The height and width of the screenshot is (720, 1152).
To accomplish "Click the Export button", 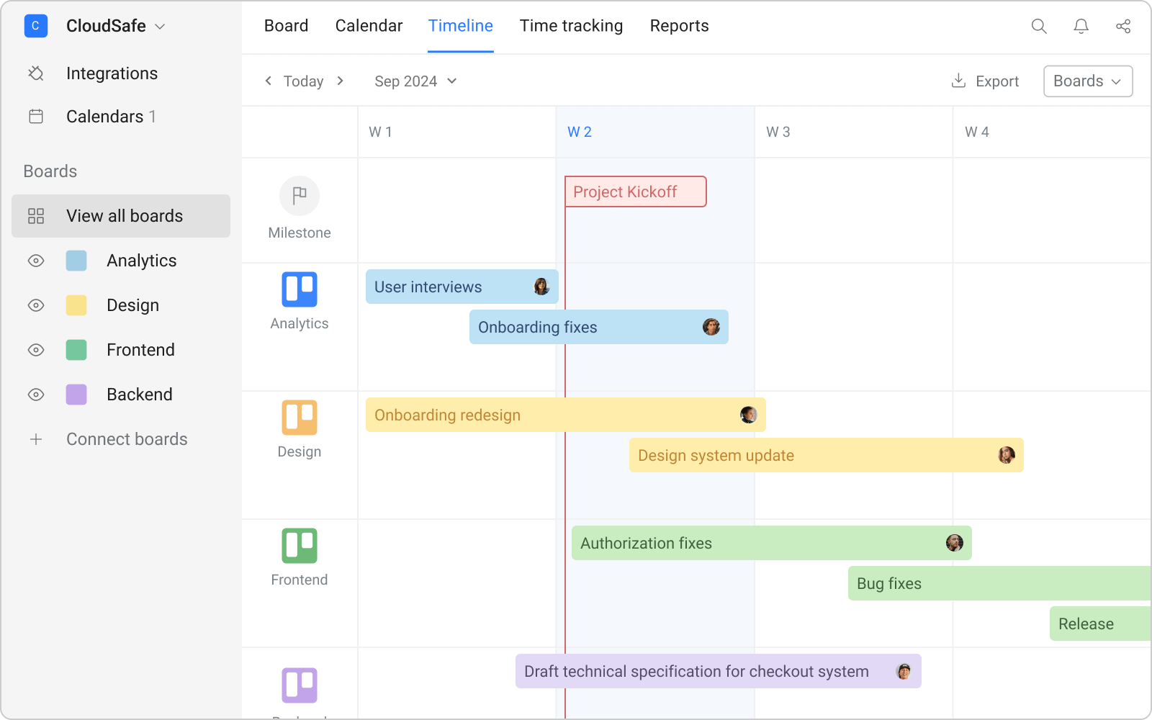I will point(985,81).
